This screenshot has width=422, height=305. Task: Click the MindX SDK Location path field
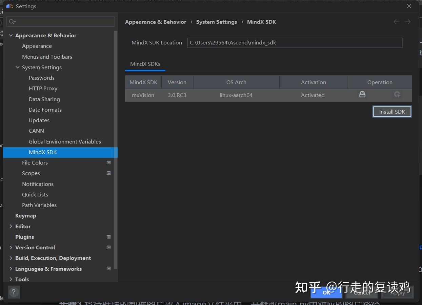pyautogui.click(x=295, y=42)
